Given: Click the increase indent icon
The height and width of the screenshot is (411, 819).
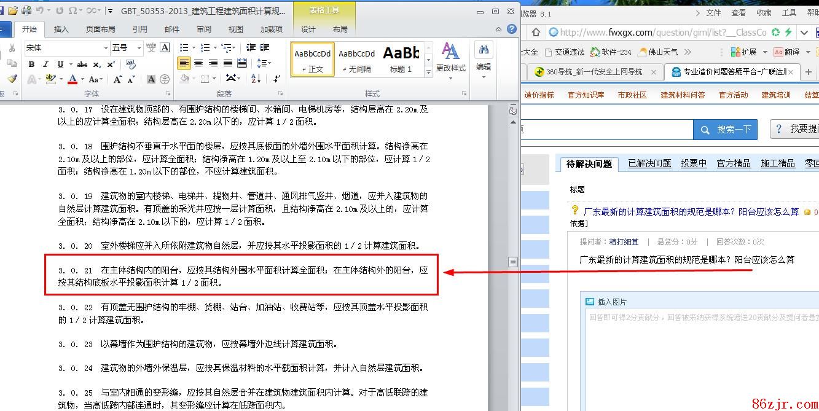Looking at the screenshot, I should click(265, 48).
